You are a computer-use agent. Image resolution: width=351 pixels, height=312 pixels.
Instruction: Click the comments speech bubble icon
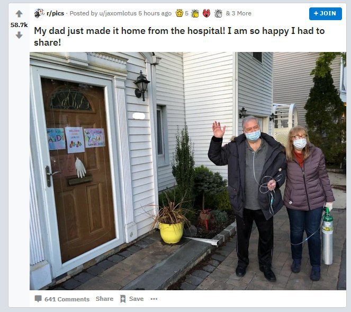(x=38, y=299)
